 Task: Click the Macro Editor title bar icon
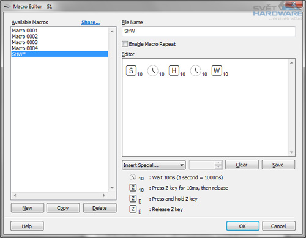point(7,7)
